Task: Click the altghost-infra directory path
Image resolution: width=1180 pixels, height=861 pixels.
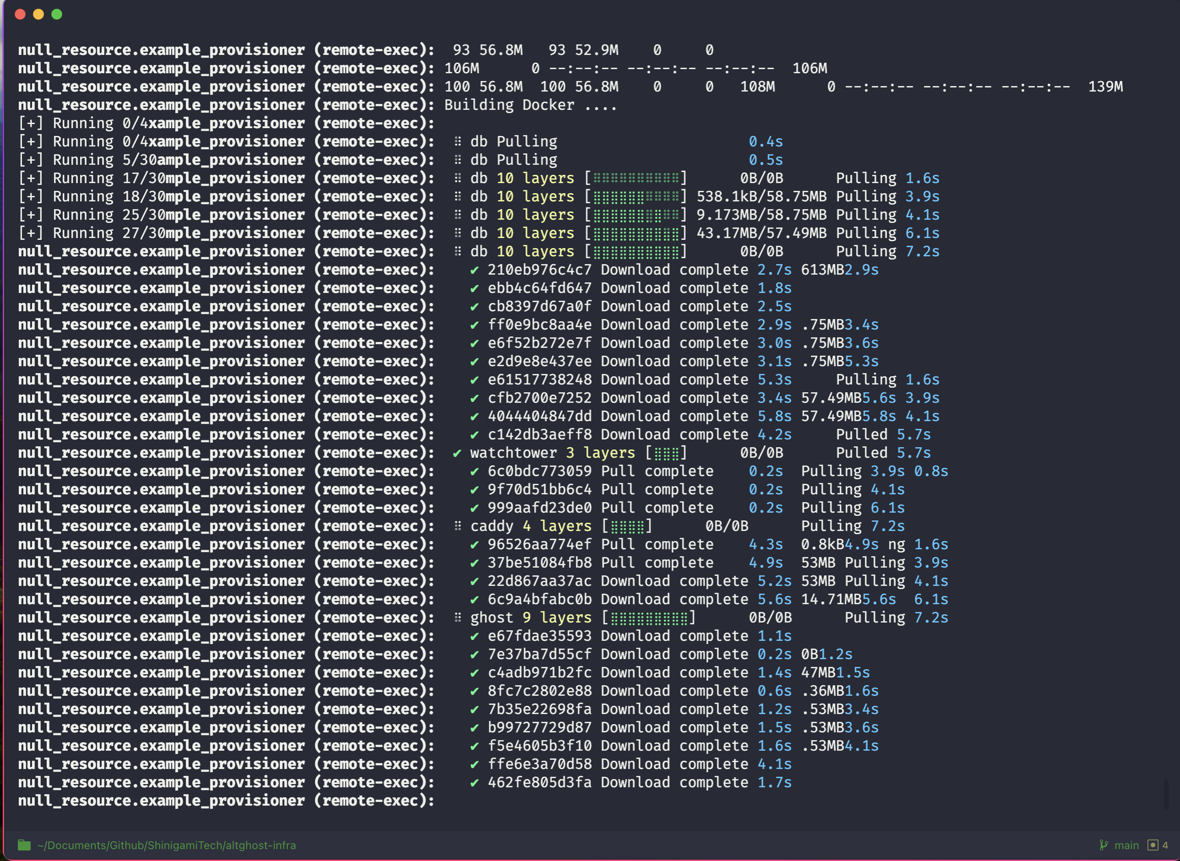Action: [x=166, y=845]
